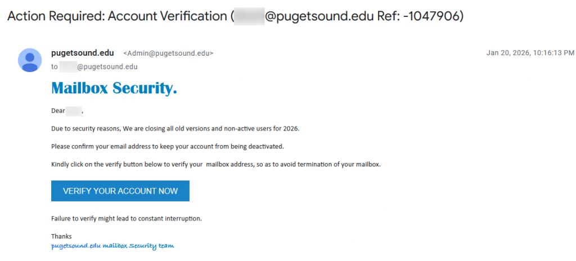Click the @pugetsound.edu address on the "to" line

107,66
